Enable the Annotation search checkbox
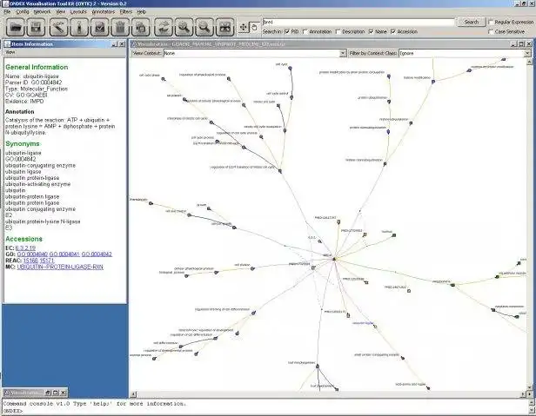 305,31
